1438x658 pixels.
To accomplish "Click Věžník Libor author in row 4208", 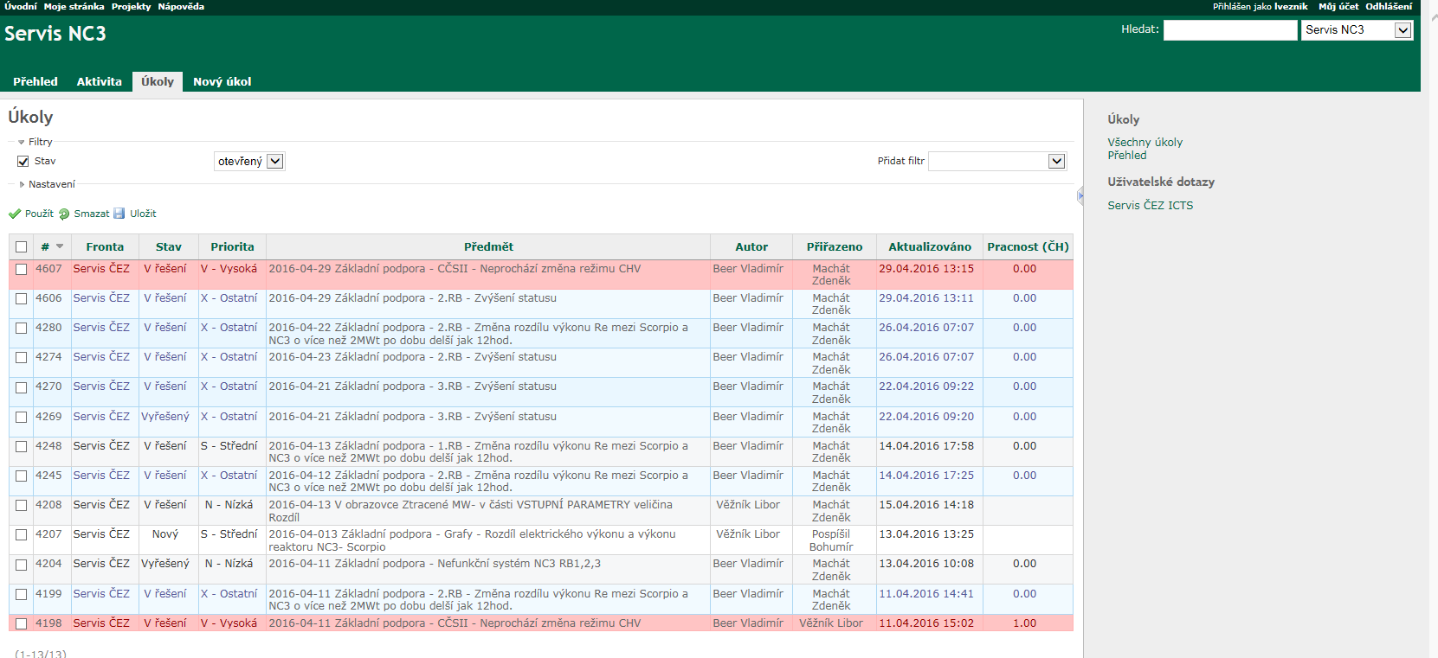I will click(748, 505).
